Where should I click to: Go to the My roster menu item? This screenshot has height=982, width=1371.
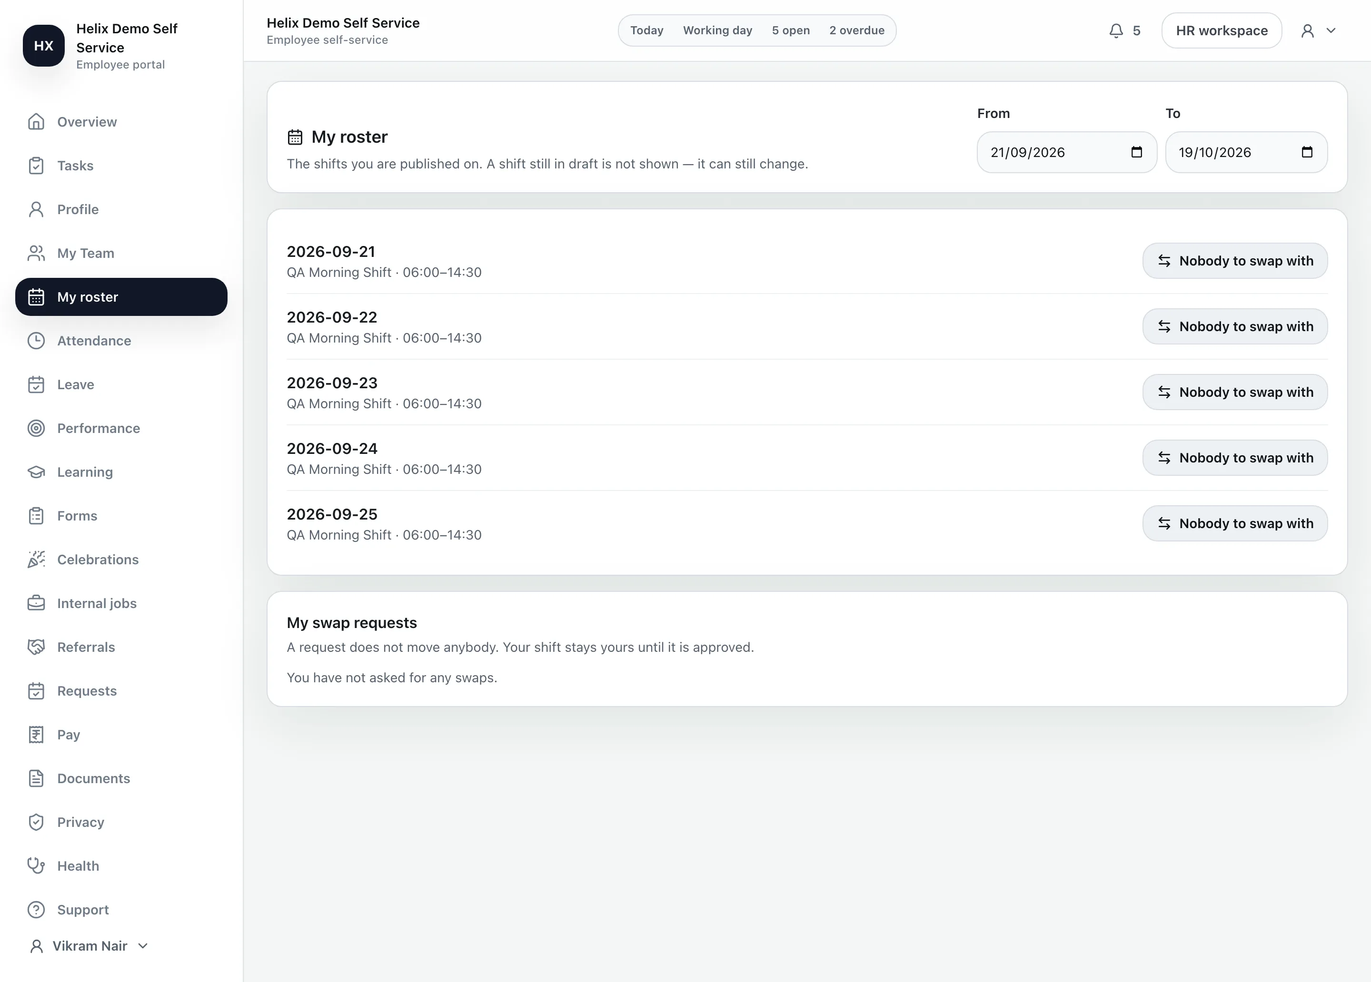pos(121,297)
